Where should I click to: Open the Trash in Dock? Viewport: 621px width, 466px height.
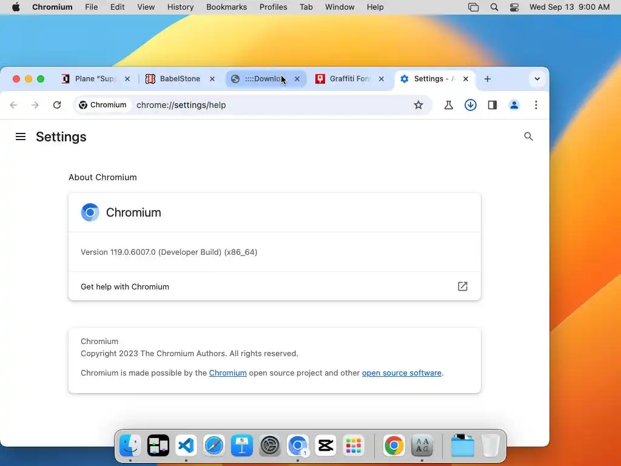point(490,445)
